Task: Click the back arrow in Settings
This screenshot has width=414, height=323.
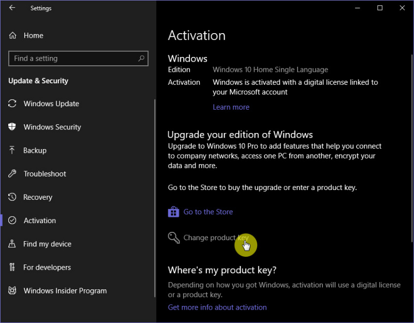Action: (x=12, y=8)
